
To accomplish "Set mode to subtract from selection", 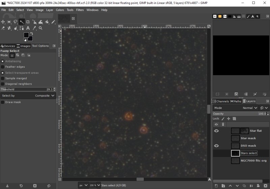I will tap(23, 55).
